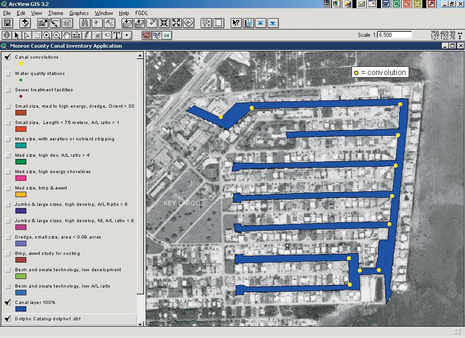Launch Excel from the Office shortcut bar
This screenshot has width=465, height=338.
click(x=396, y=4)
